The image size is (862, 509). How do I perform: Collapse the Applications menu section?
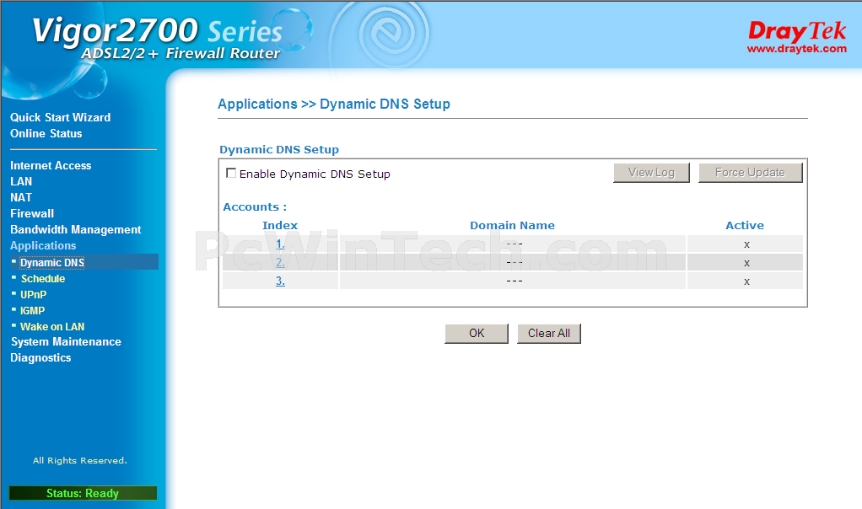pyautogui.click(x=43, y=245)
